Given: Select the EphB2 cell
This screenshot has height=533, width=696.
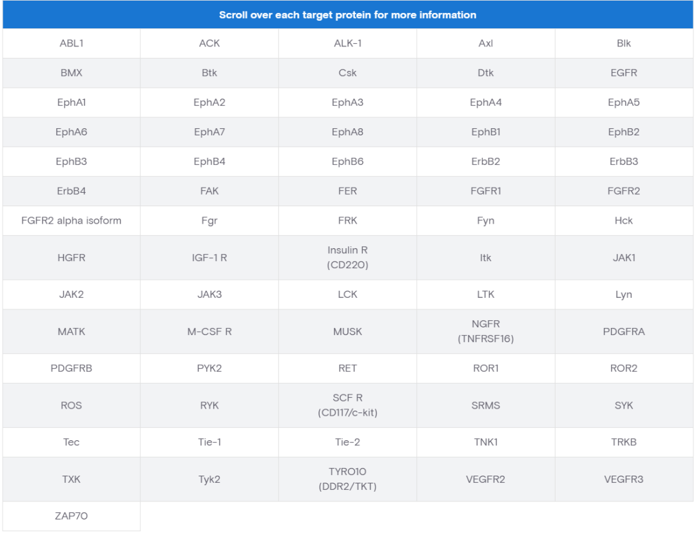Looking at the screenshot, I should point(624,132).
